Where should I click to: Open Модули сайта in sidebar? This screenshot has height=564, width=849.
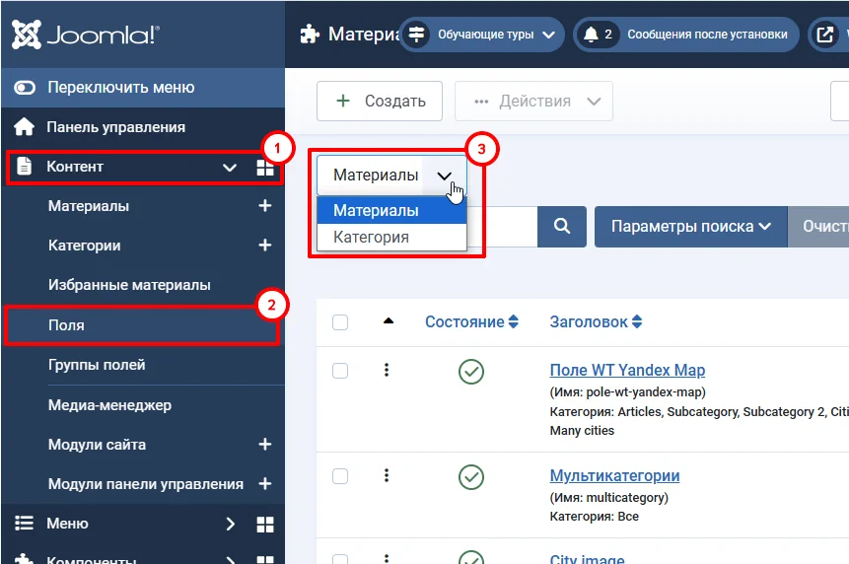pos(97,445)
